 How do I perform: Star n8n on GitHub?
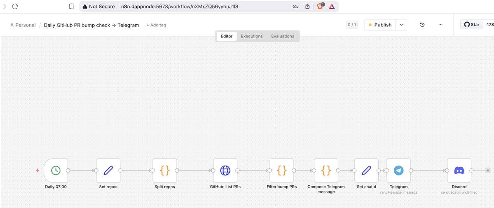[472, 25]
